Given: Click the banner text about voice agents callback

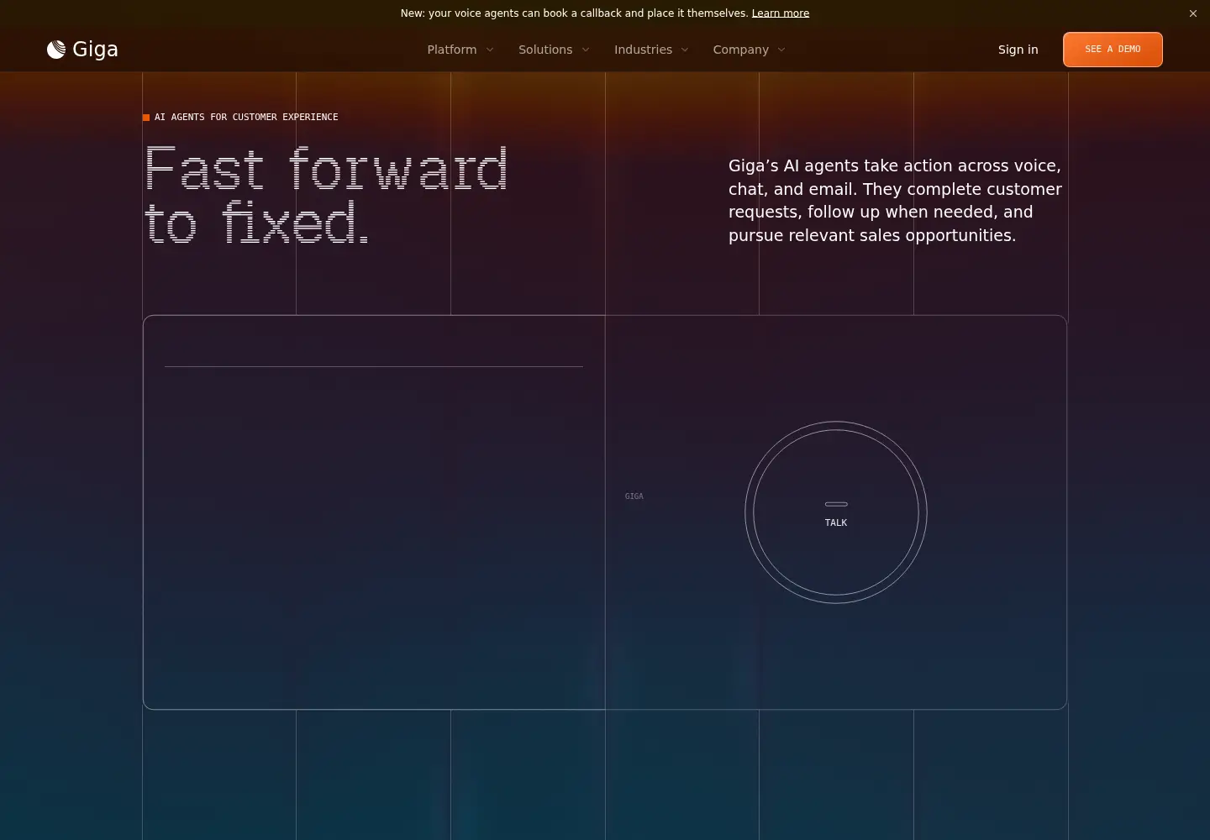Looking at the screenshot, I should [574, 13].
